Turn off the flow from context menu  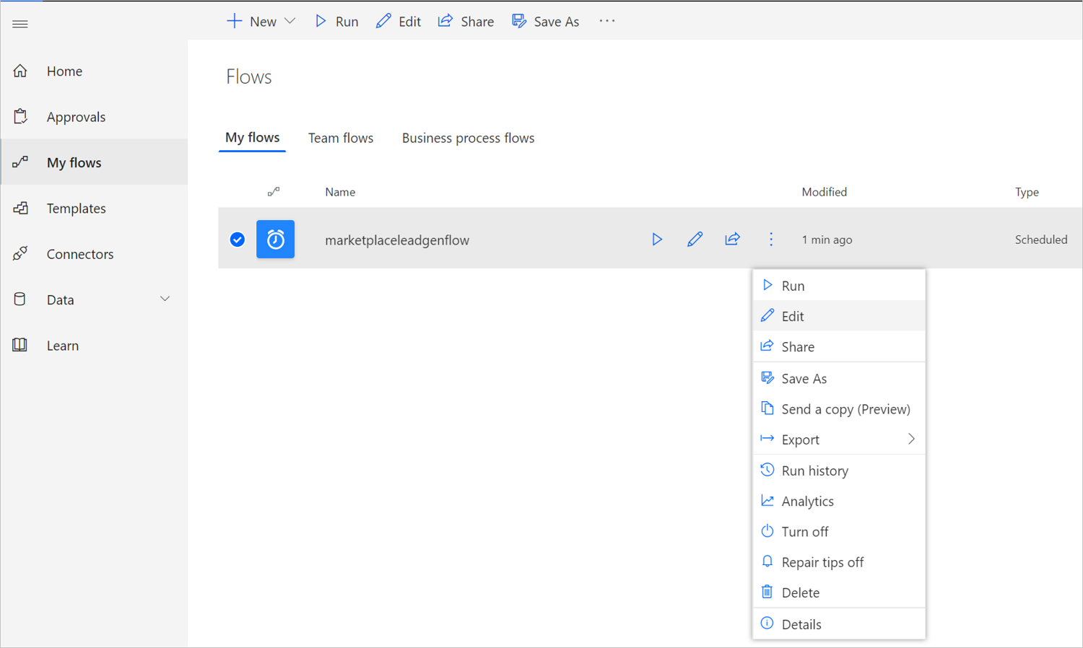(804, 532)
